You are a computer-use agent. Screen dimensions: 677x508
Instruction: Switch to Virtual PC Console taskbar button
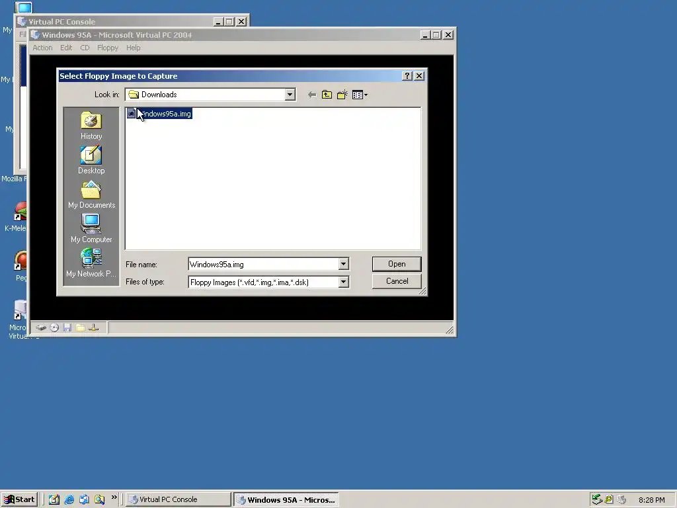[179, 499]
